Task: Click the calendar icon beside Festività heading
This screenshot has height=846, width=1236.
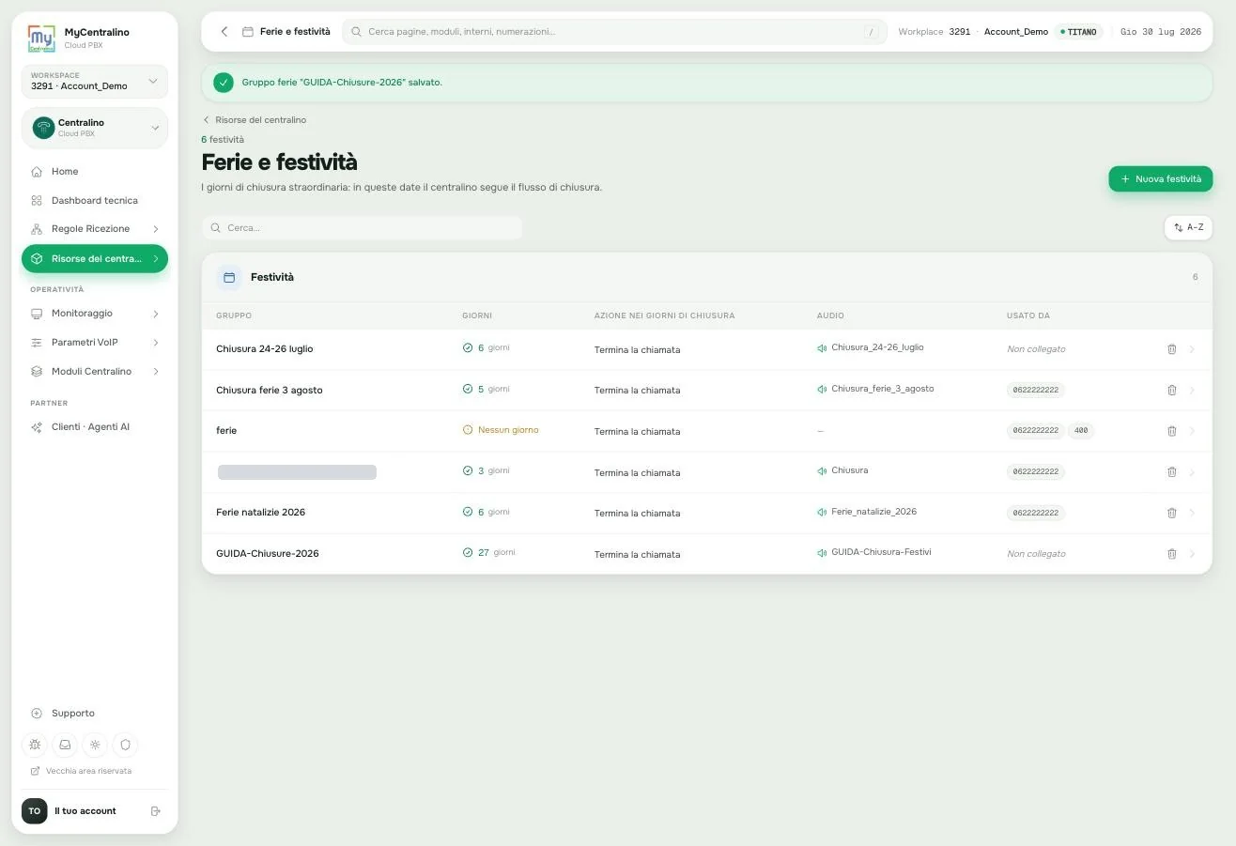Action: [x=229, y=277]
